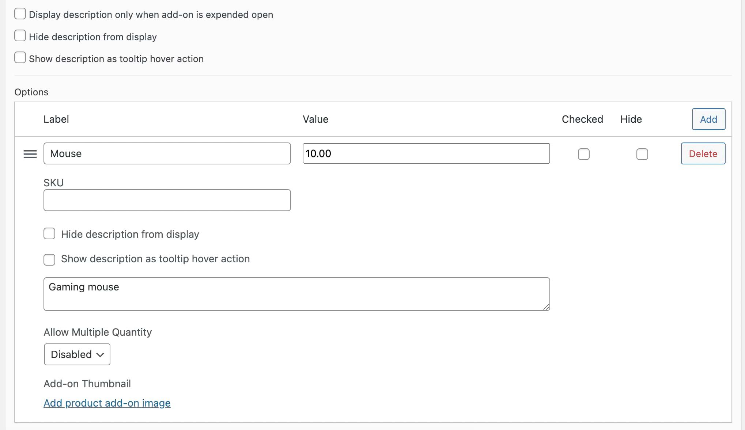Screen dimensions: 745x430
Task: Click inside the Gaming mouse description box
Action: click(x=296, y=292)
